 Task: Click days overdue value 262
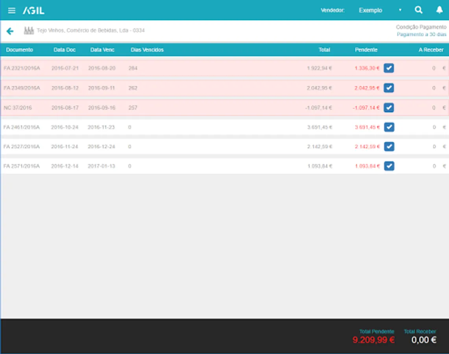point(133,88)
